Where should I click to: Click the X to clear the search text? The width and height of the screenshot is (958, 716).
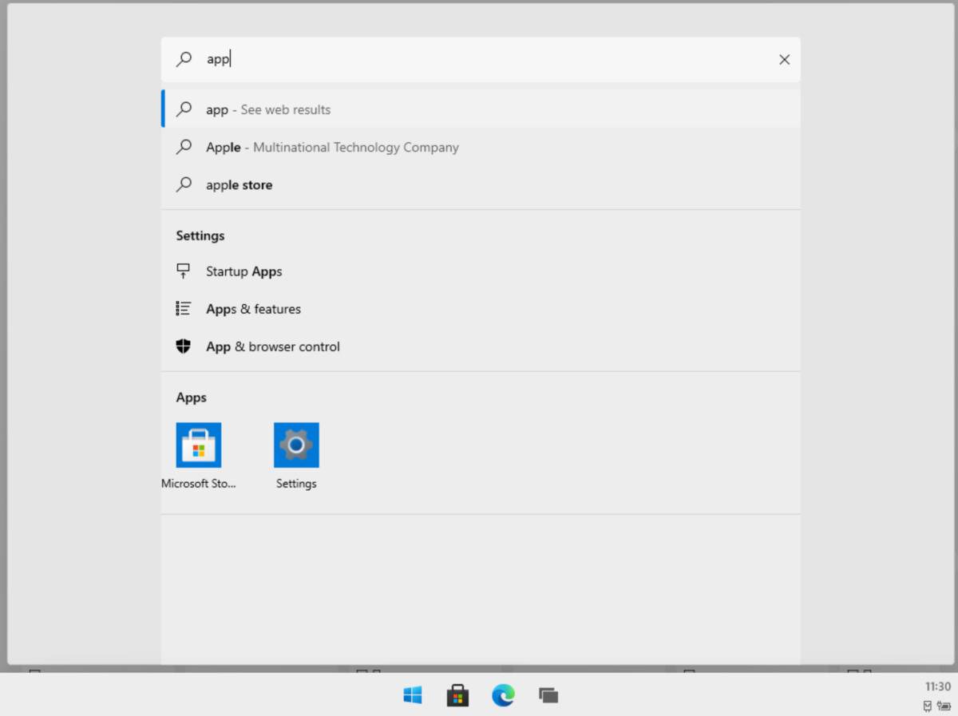coord(784,59)
